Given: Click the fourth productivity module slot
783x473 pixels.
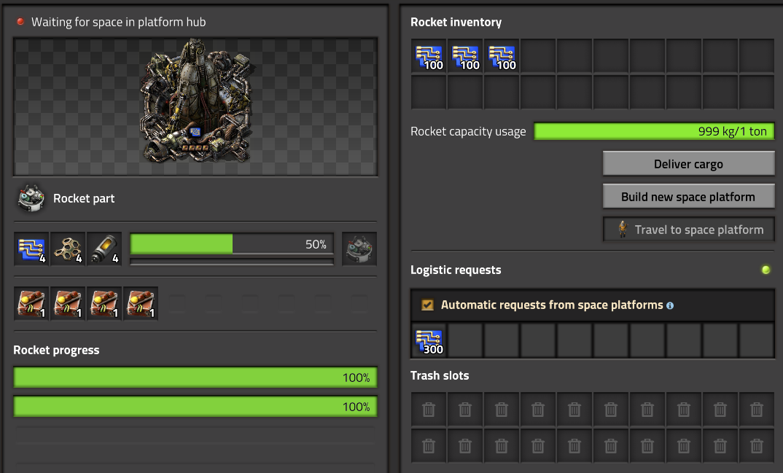Looking at the screenshot, I should 141,303.
